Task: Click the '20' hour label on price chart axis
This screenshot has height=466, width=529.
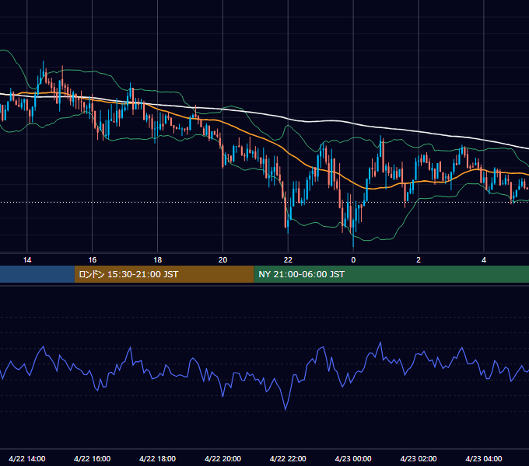Action: 222,260
